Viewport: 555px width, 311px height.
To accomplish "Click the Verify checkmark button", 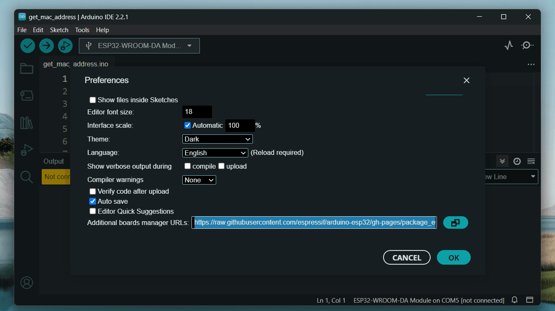I will click(28, 46).
